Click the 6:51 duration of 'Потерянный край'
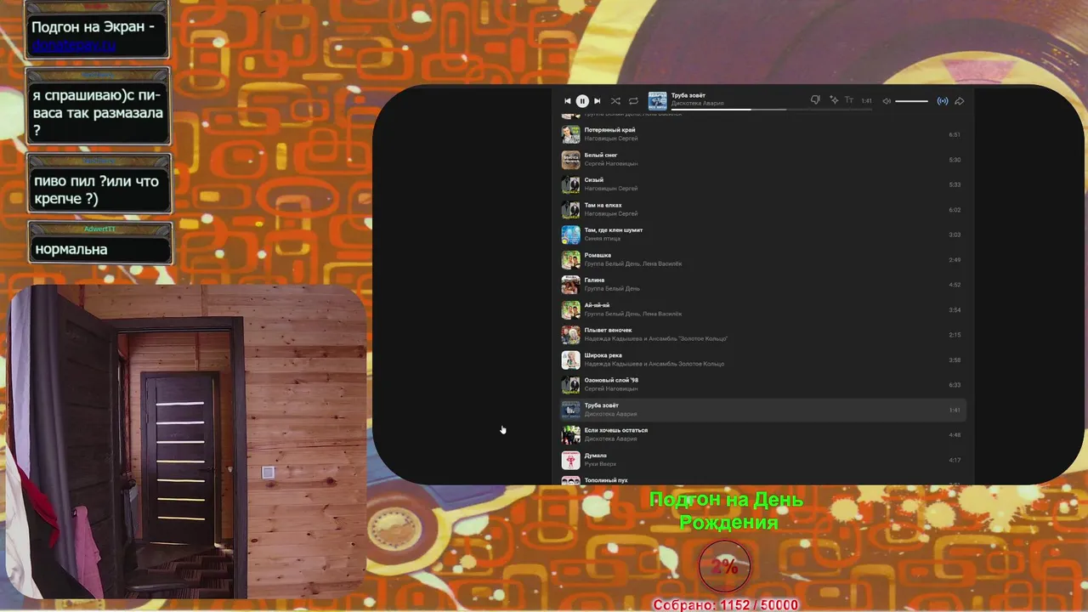1088x612 pixels. 955,134
